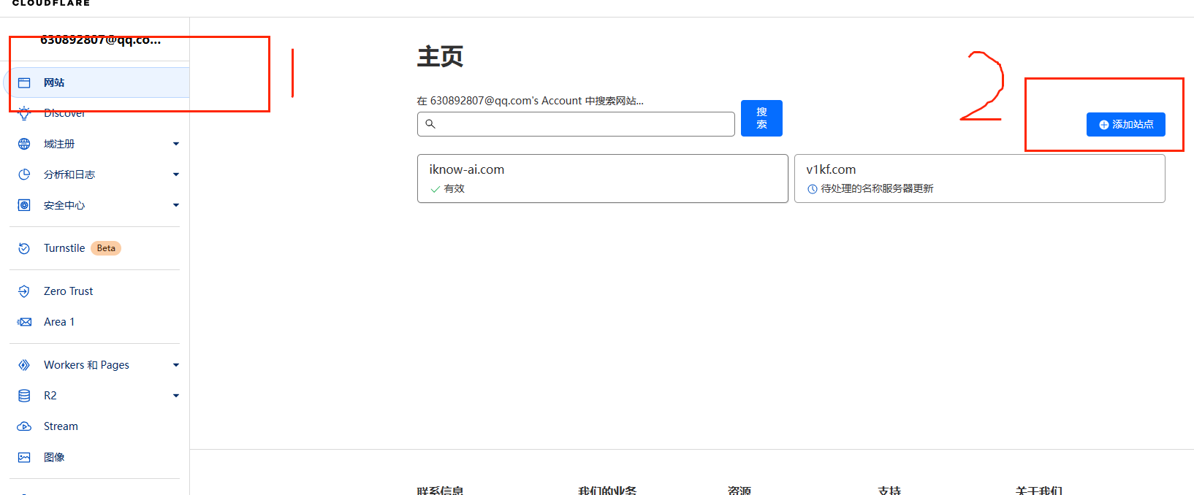The width and height of the screenshot is (1194, 495).
Task: Expand the 安全中心 dropdown arrow
Action: tap(176, 205)
